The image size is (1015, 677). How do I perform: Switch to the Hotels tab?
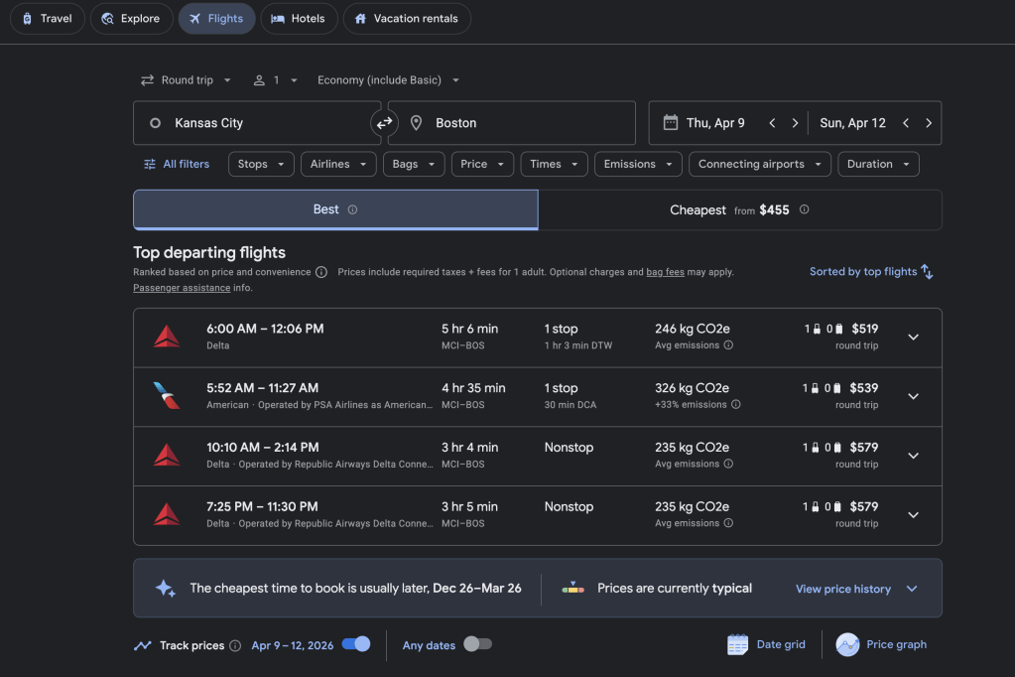tap(298, 19)
